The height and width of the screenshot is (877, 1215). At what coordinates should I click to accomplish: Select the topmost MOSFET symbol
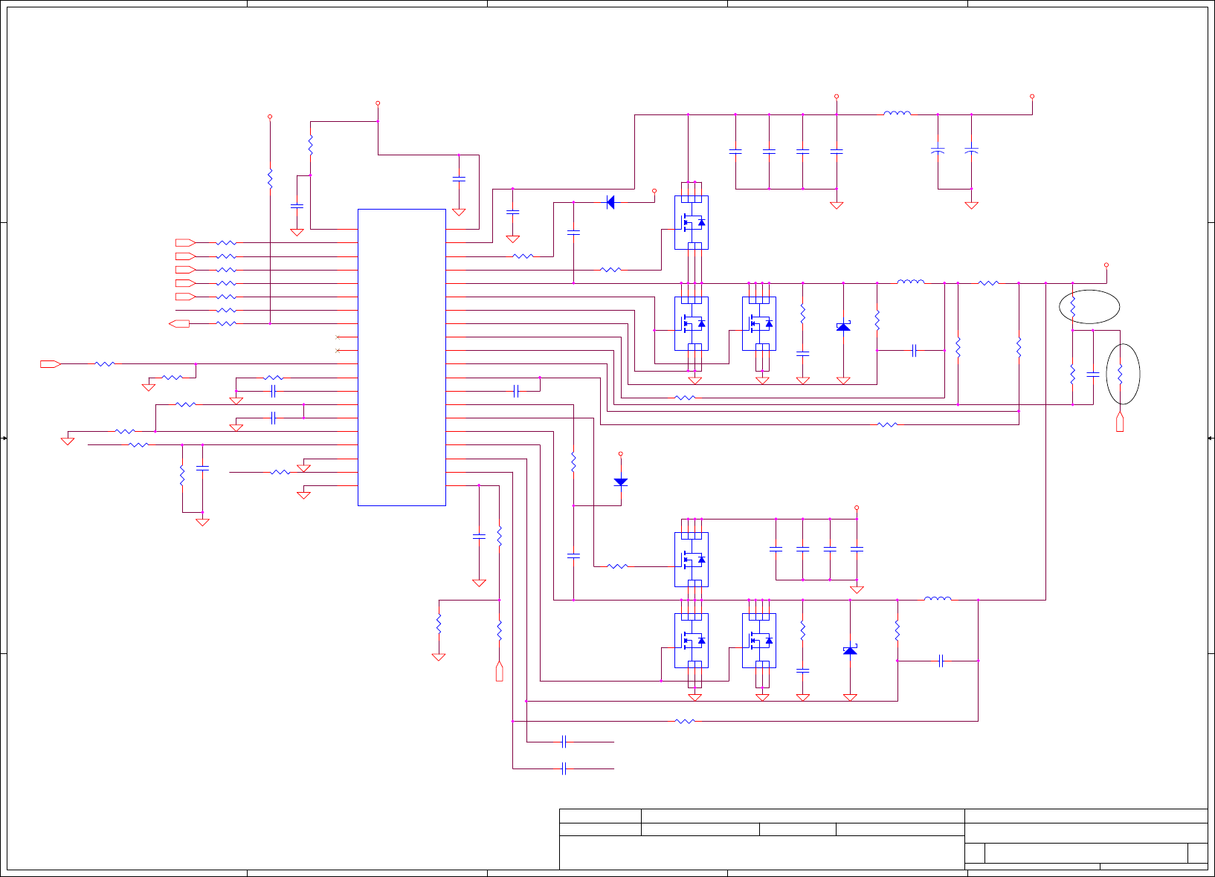coord(692,222)
